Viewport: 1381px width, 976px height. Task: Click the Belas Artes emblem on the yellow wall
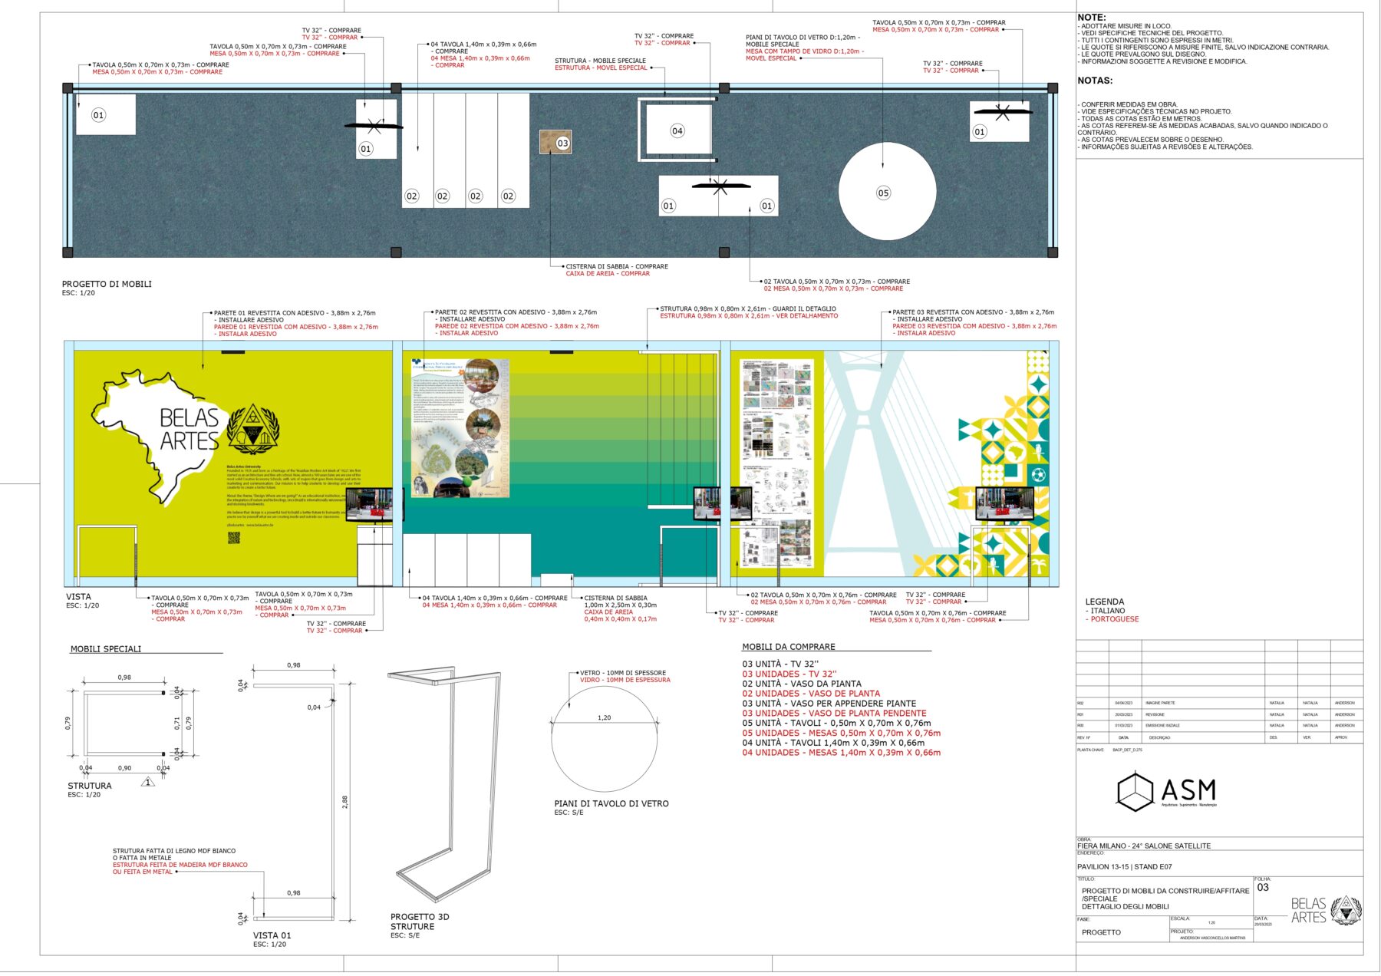(254, 429)
